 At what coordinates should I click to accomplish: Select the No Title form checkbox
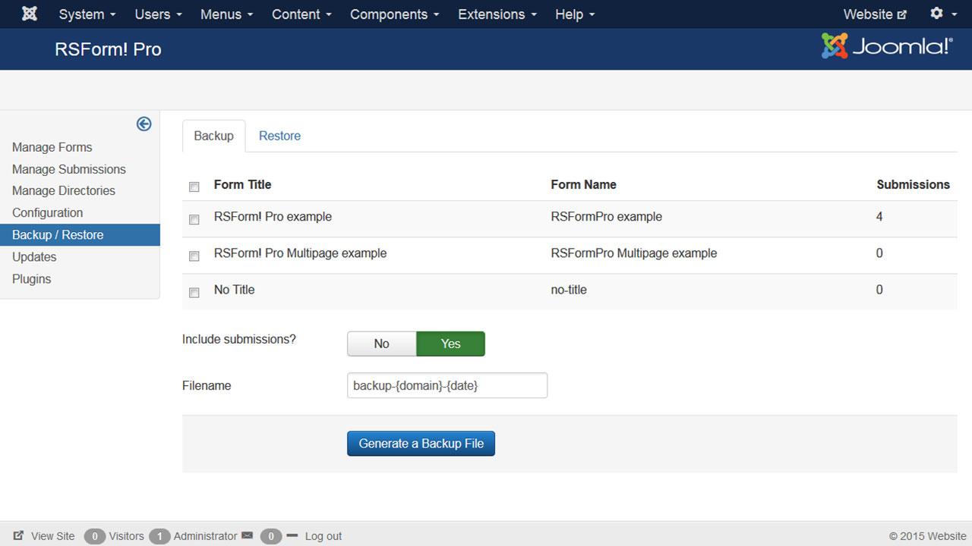click(x=194, y=292)
